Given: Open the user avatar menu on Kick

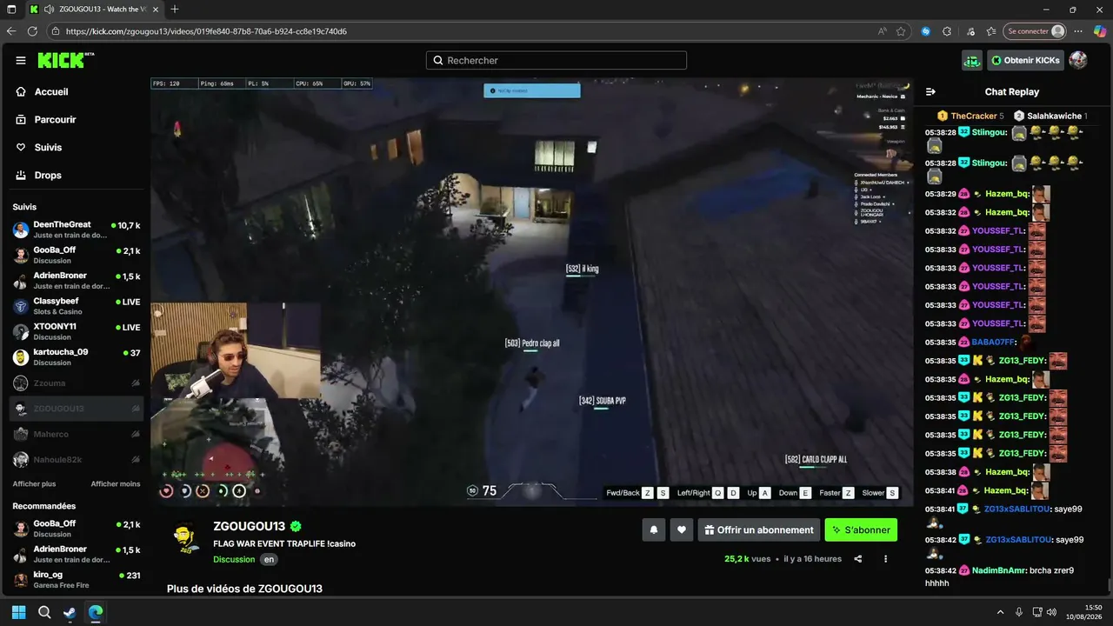Looking at the screenshot, I should coord(1078,60).
